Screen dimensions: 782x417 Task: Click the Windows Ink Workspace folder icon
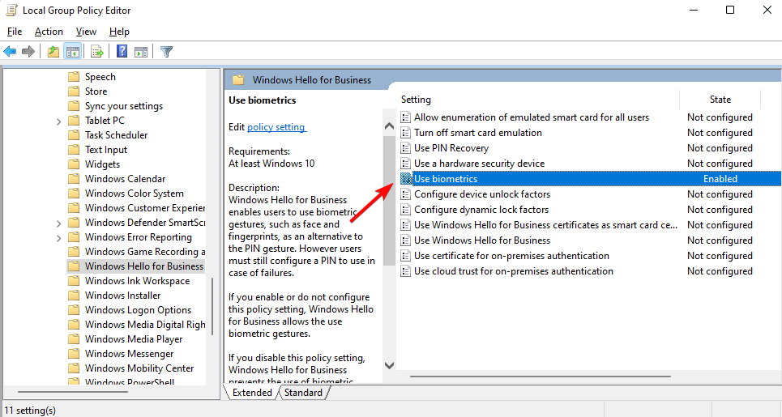click(x=74, y=281)
